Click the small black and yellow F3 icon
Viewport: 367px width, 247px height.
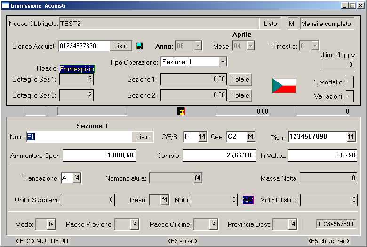point(181,111)
